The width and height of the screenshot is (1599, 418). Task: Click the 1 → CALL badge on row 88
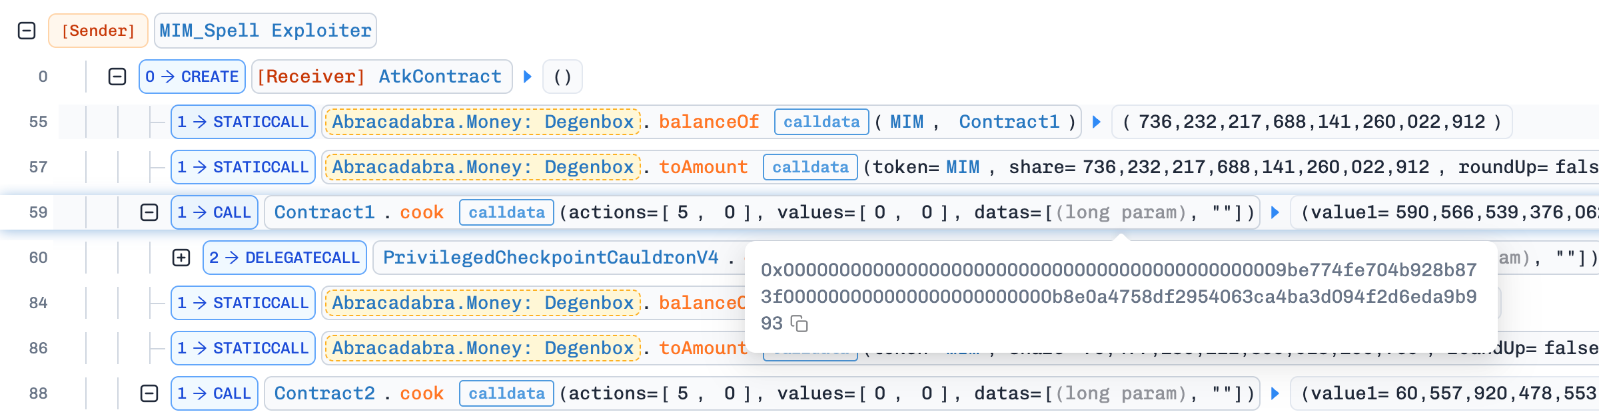(x=214, y=393)
